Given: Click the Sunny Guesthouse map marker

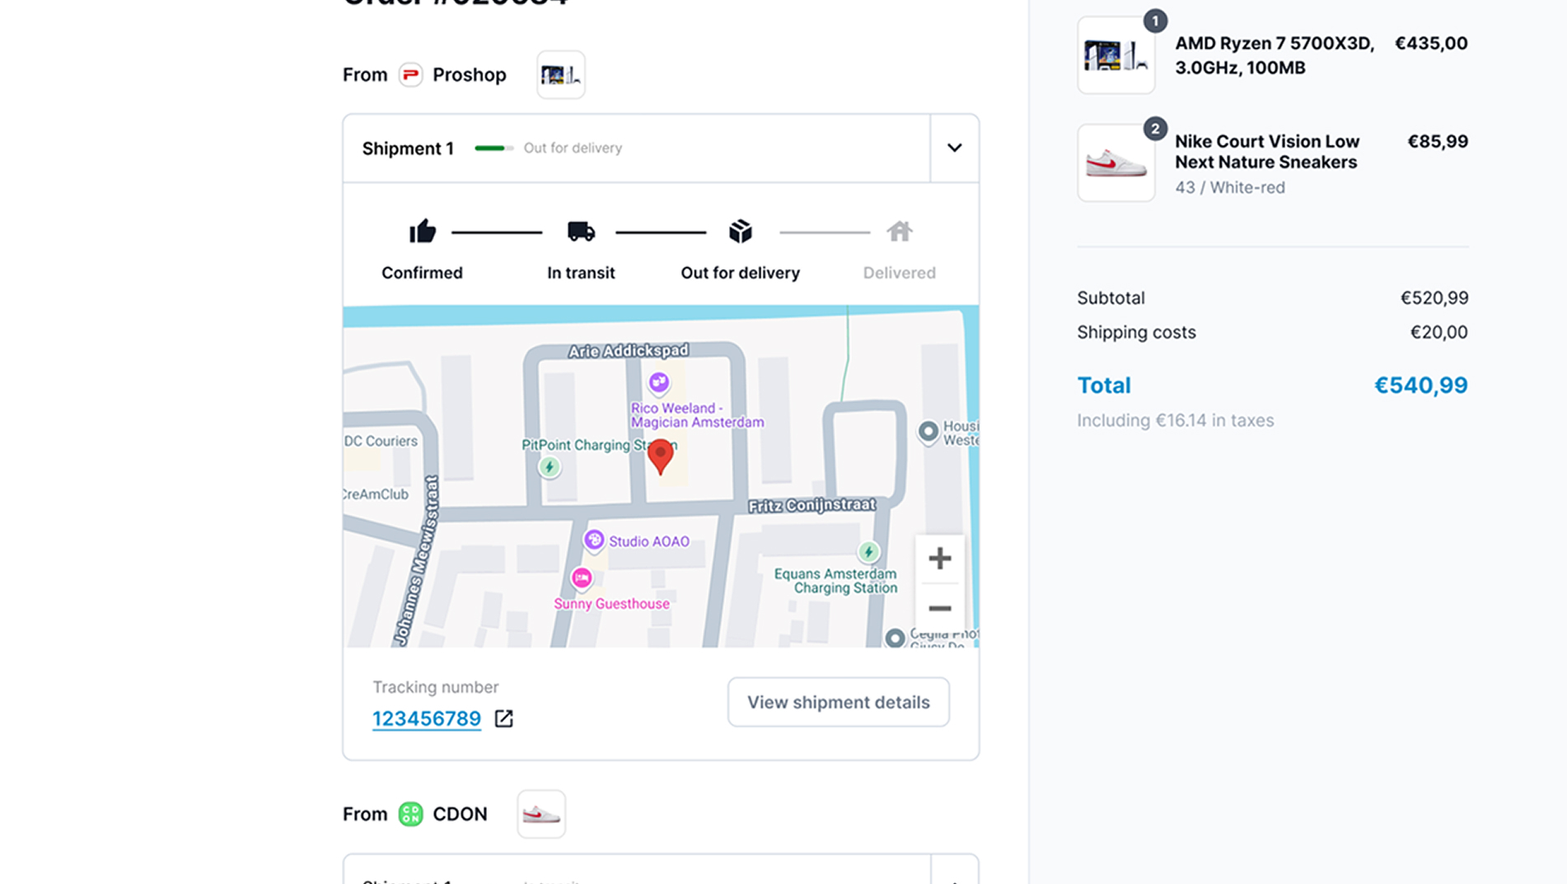Looking at the screenshot, I should [582, 578].
